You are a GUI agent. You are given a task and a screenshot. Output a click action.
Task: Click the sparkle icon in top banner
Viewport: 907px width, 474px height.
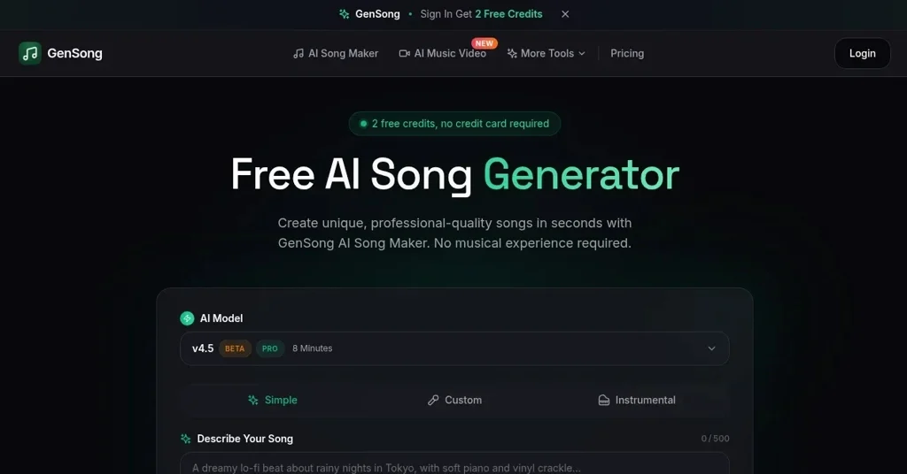point(345,14)
